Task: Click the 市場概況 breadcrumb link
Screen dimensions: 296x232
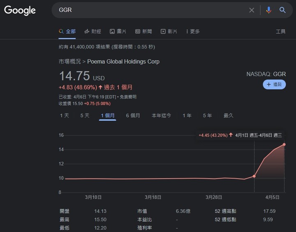Action: click(69, 62)
